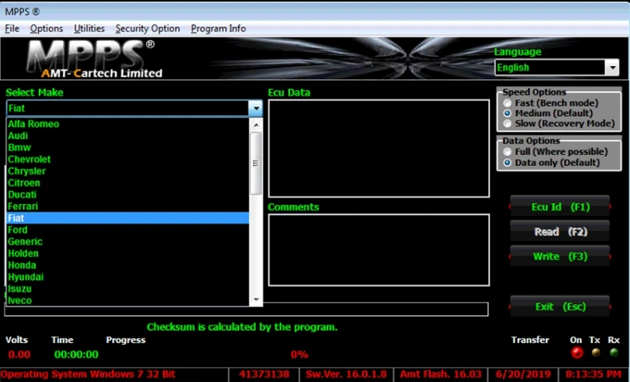630x382 pixels.
Task: Choose Audi from the make list
Action: tap(128, 135)
